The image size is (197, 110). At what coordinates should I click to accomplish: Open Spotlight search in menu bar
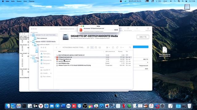coord(183,1)
